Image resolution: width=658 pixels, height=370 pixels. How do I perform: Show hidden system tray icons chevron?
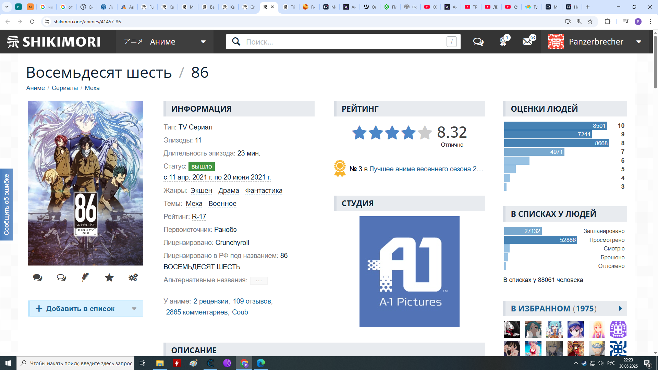(x=576, y=363)
